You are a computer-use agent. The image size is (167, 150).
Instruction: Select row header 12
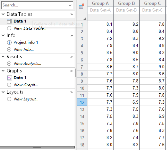[82, 102]
